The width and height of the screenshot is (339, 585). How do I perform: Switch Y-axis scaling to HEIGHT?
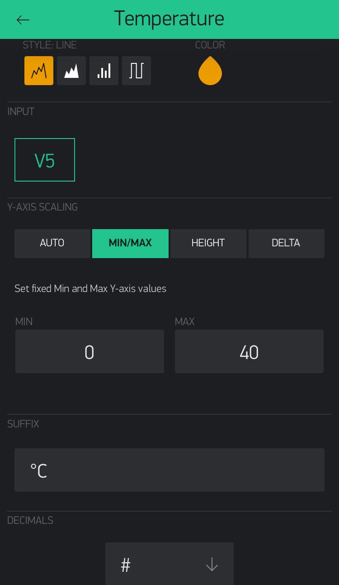(x=208, y=243)
